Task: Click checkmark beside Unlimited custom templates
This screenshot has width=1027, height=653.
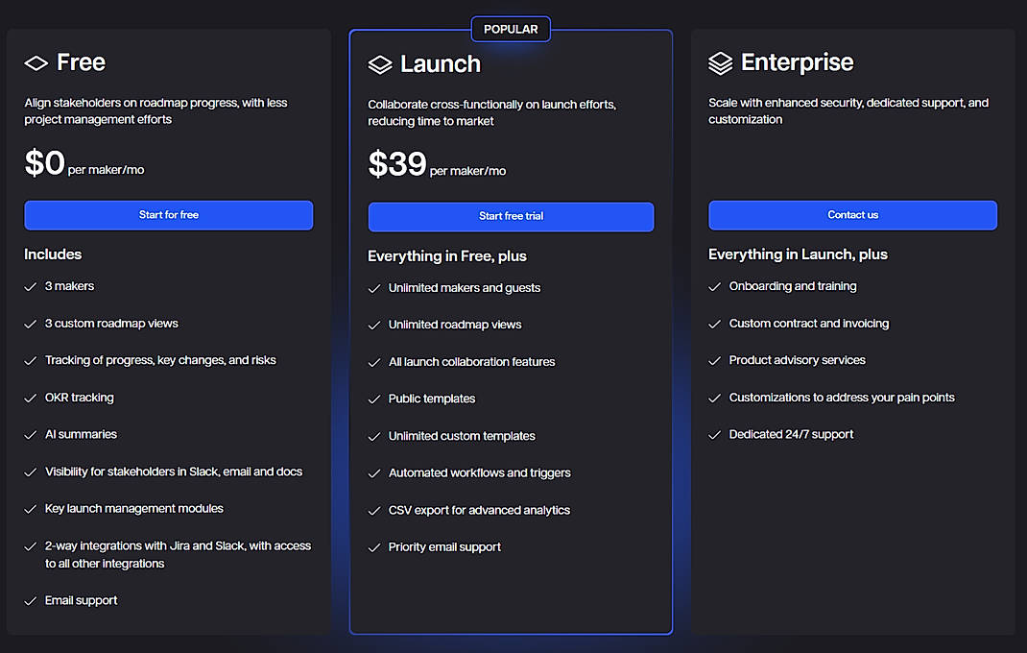Action: pos(374,437)
